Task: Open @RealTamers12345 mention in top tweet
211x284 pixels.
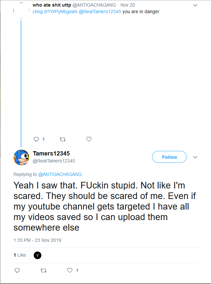Action: click(x=100, y=12)
